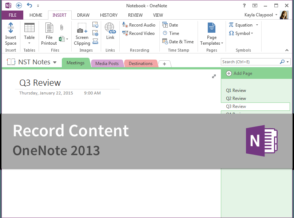Expand the Equation dropdown arrow

point(257,25)
